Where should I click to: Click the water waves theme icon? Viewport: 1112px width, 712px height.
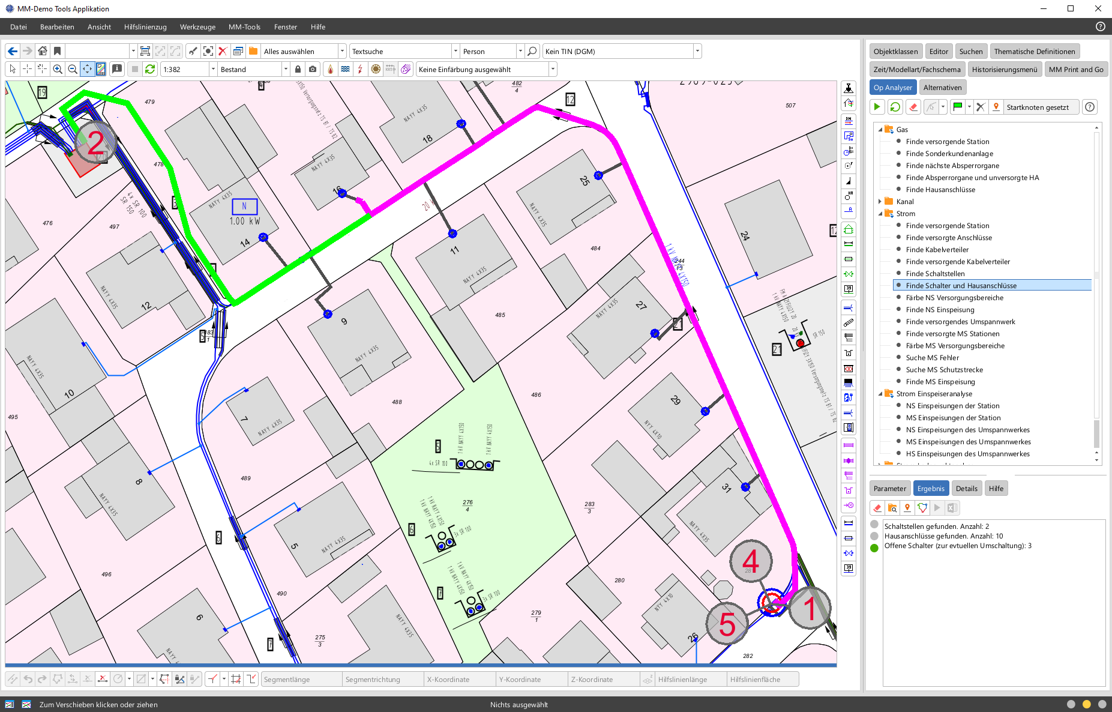point(346,69)
